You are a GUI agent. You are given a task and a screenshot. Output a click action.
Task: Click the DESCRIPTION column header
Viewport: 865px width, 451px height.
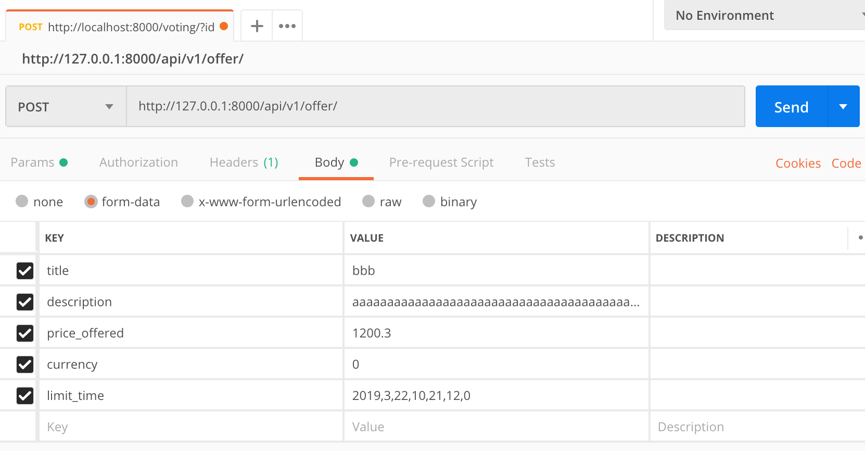point(690,238)
